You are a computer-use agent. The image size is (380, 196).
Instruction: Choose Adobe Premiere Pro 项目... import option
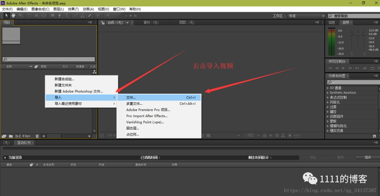[x=159, y=110]
